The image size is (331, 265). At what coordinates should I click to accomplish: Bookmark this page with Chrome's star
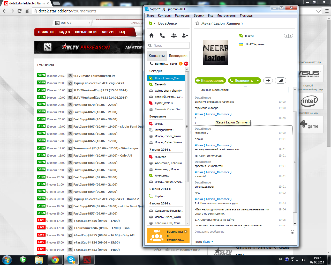tap(319, 11)
